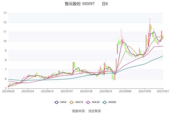Toggle the MA5 legend series
The height and width of the screenshot is (113, 173).
60,102
